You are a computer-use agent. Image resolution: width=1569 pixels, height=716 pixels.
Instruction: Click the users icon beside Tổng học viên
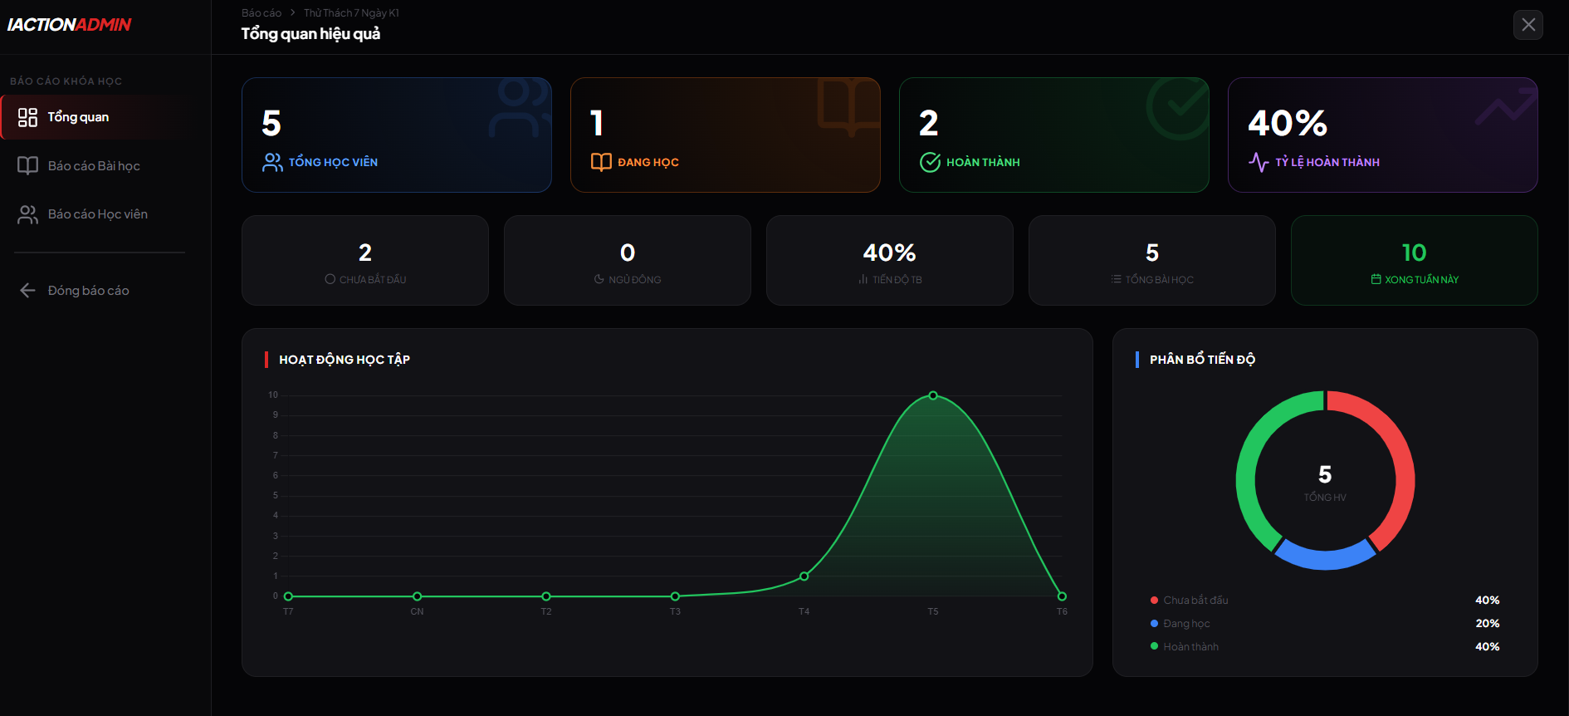(x=272, y=162)
